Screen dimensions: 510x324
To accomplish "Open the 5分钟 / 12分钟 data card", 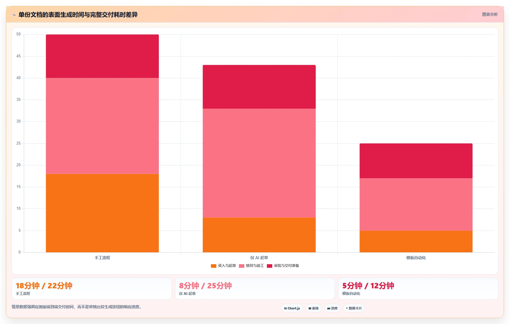I will tap(418, 289).
